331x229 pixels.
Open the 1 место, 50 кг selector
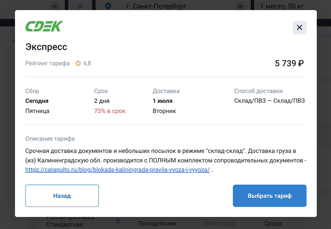282,6
